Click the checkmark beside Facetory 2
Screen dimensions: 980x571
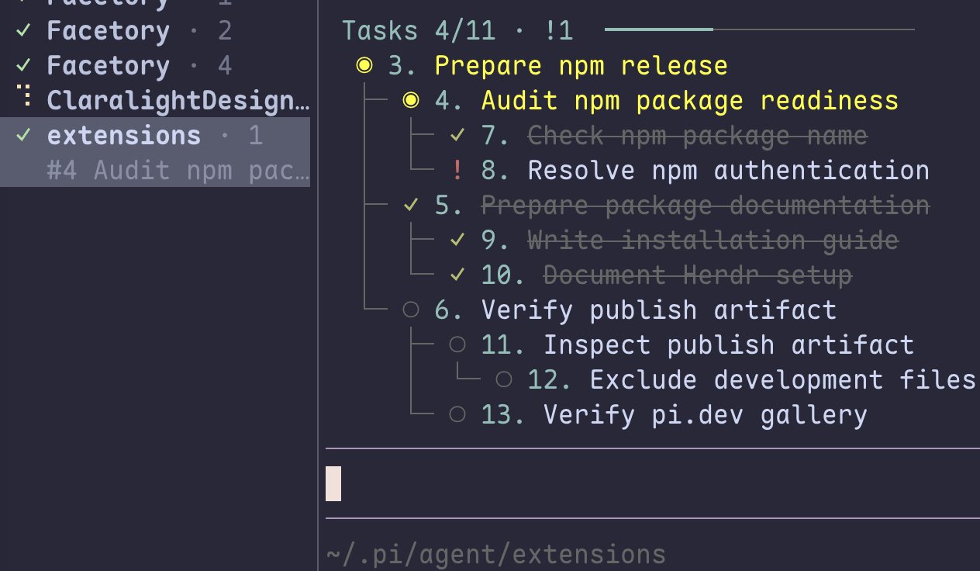[x=23, y=30]
